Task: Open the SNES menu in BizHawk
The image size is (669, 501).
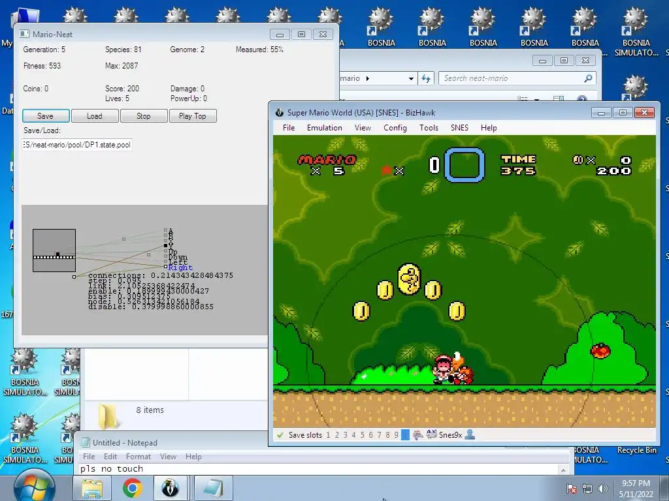Action: pyautogui.click(x=459, y=128)
